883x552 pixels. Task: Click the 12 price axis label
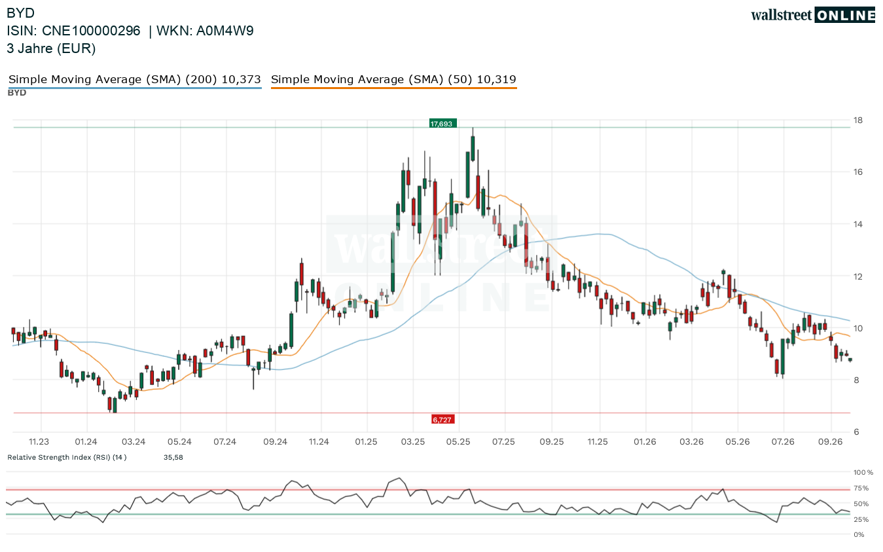pyautogui.click(x=857, y=276)
